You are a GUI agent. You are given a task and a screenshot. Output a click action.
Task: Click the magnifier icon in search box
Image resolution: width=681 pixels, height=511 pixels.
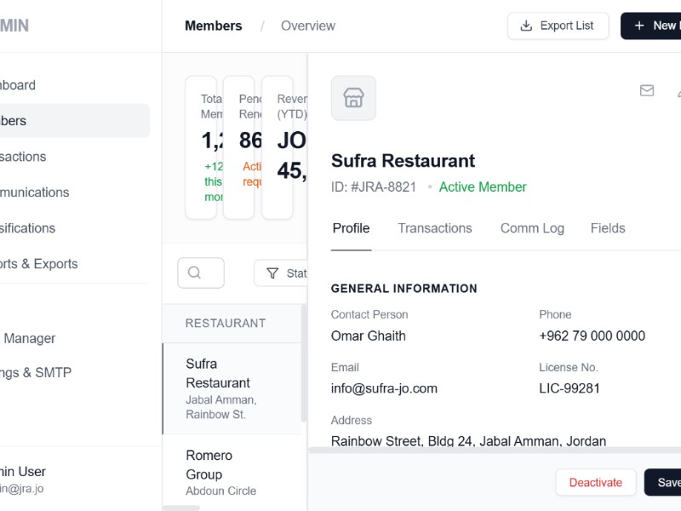point(194,273)
